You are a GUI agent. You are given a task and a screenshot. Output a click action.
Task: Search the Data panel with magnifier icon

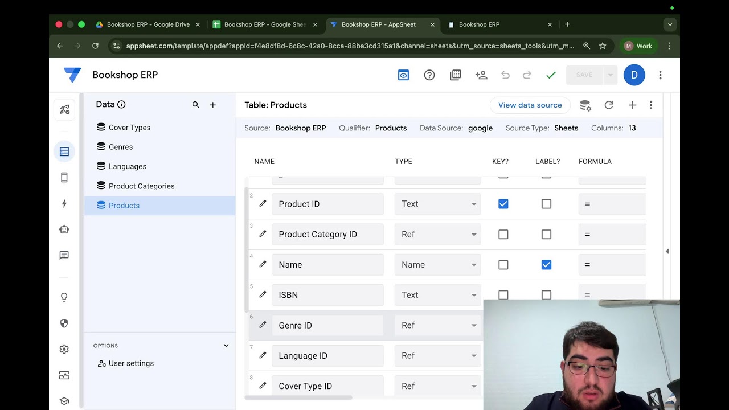coord(196,105)
